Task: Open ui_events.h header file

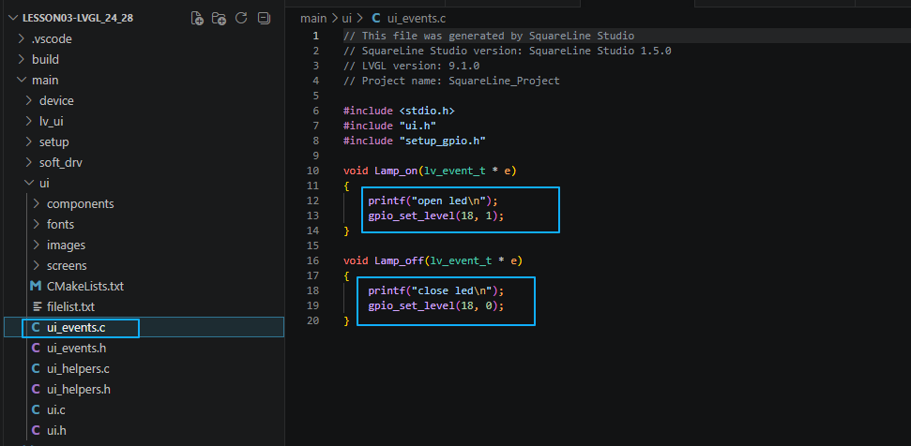Action: click(x=77, y=348)
